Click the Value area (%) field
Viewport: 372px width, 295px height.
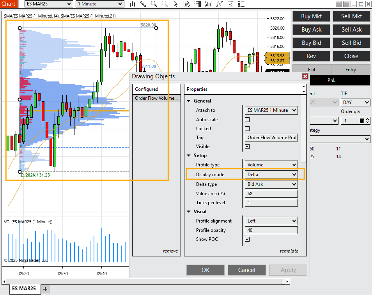coord(271,194)
